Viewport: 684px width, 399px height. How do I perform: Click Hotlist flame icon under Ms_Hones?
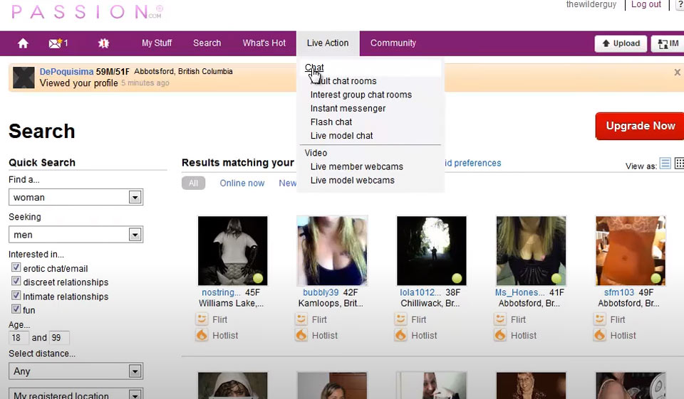500,335
